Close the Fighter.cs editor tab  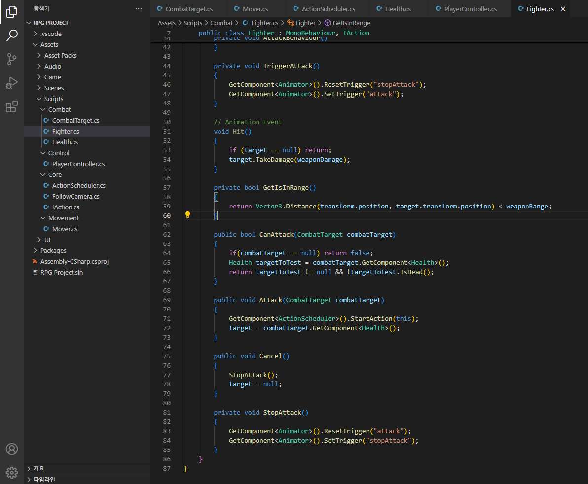pyautogui.click(x=563, y=9)
